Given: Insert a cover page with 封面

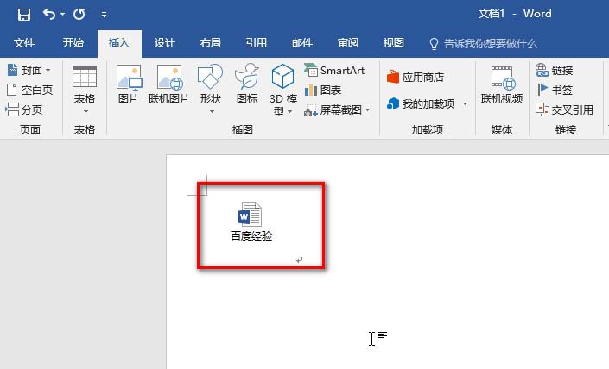Looking at the screenshot, I should tap(29, 70).
